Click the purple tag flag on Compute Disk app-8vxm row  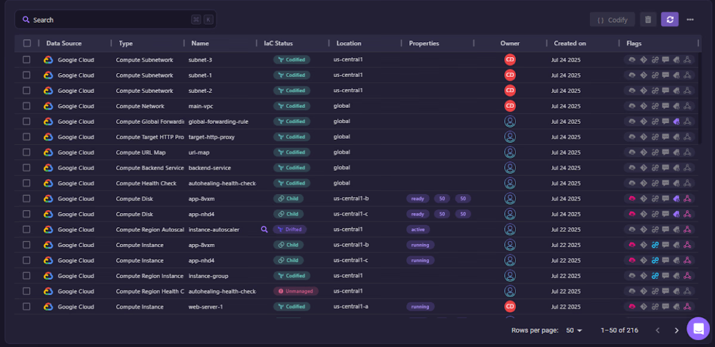click(676, 198)
